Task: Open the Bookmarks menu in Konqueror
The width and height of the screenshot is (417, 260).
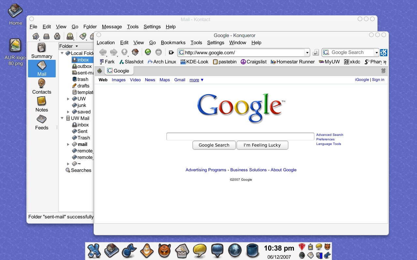Action: tap(173, 43)
